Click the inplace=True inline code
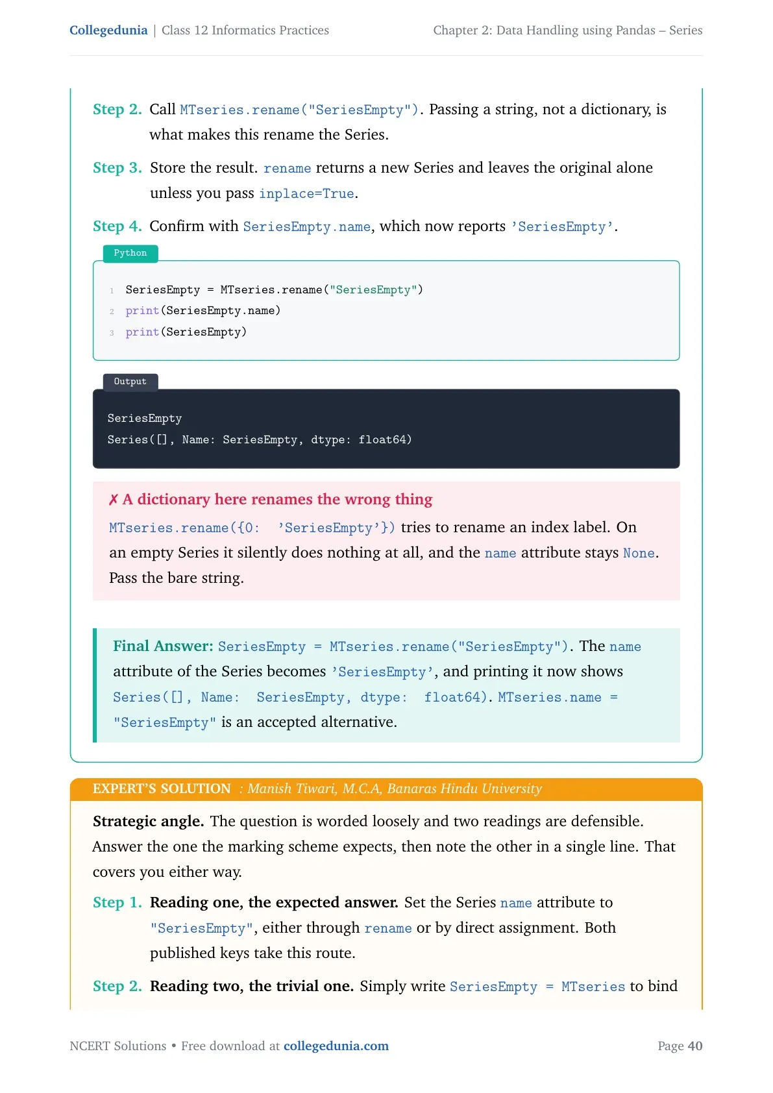Screen dimensions: 773x1093 point(306,193)
